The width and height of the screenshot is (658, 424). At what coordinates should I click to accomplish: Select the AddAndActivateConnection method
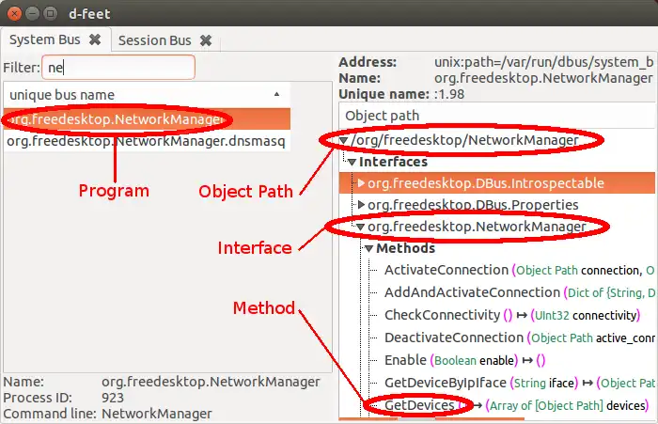pos(472,292)
